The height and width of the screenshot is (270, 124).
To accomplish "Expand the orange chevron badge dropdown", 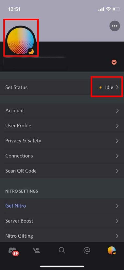I will point(114,62).
